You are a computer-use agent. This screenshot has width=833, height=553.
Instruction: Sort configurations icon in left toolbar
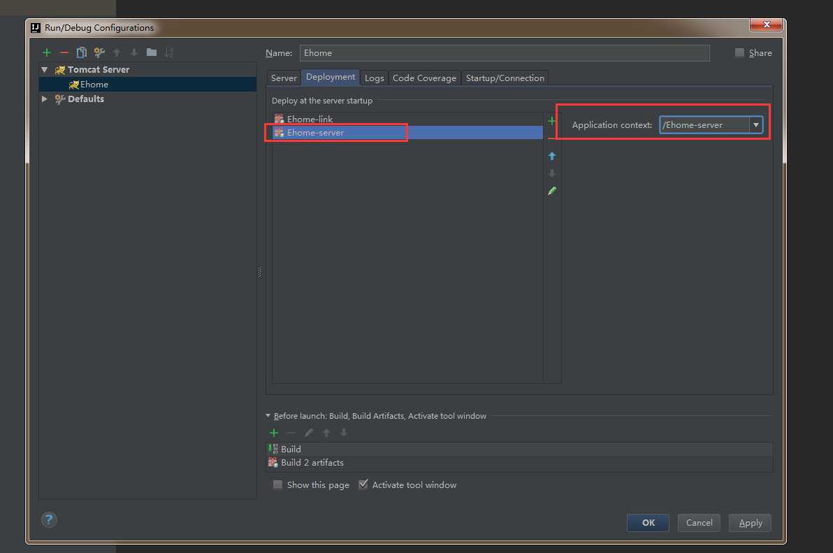[169, 52]
